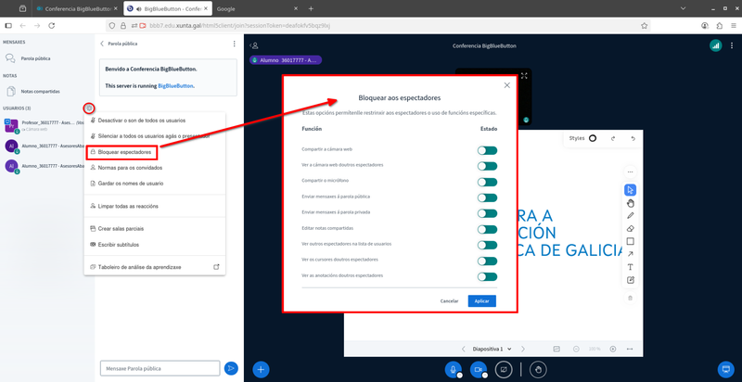
Task: Choose the text tool in whiteboard toolbar
Action: tap(631, 267)
